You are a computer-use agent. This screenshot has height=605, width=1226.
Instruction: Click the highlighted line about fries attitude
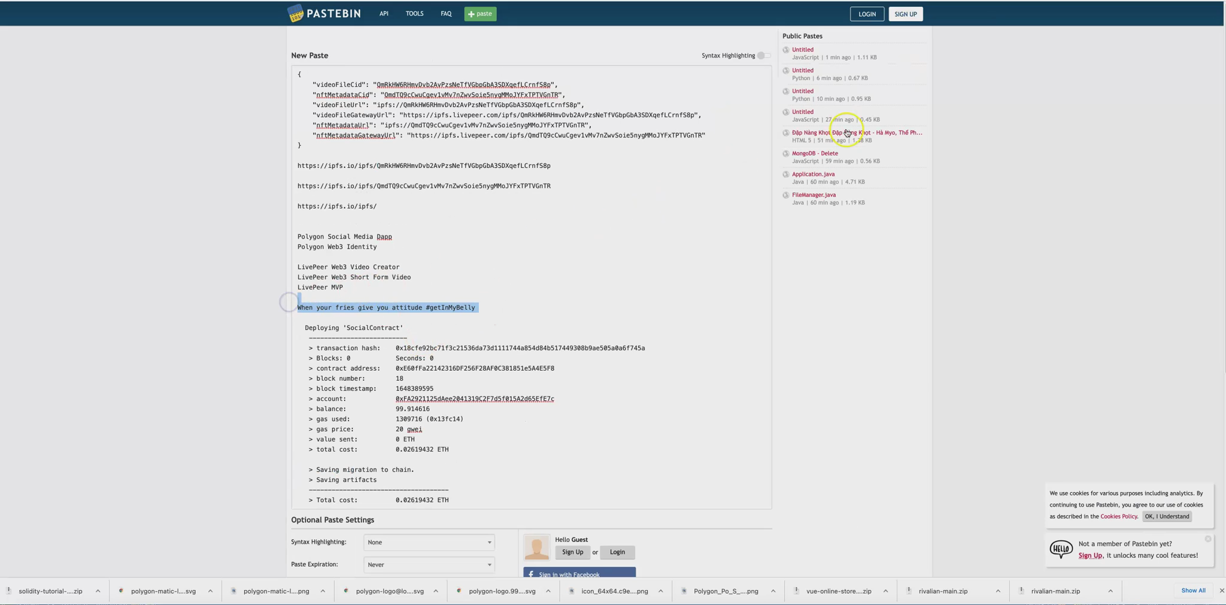coord(386,308)
